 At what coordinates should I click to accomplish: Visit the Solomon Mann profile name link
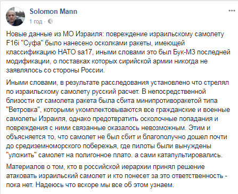(x=53, y=11)
